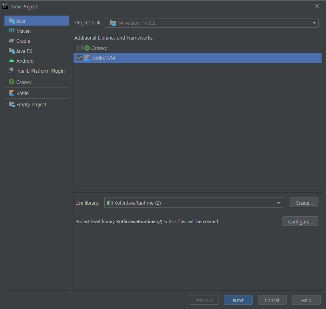Click the SDK folder icon in Project SDK
Viewport: 326px width, 309px height.
113,23
